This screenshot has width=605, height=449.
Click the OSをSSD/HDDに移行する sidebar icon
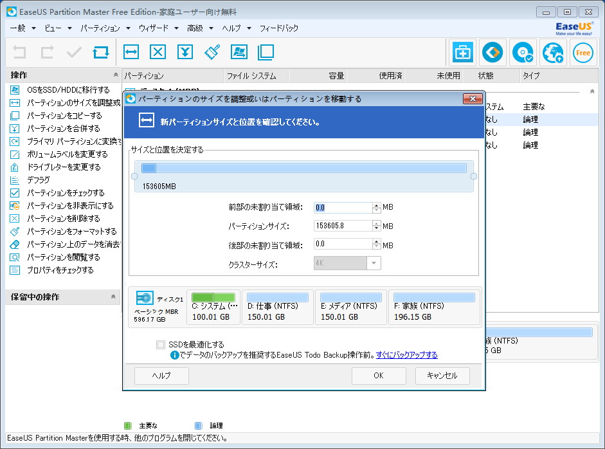pyautogui.click(x=15, y=90)
